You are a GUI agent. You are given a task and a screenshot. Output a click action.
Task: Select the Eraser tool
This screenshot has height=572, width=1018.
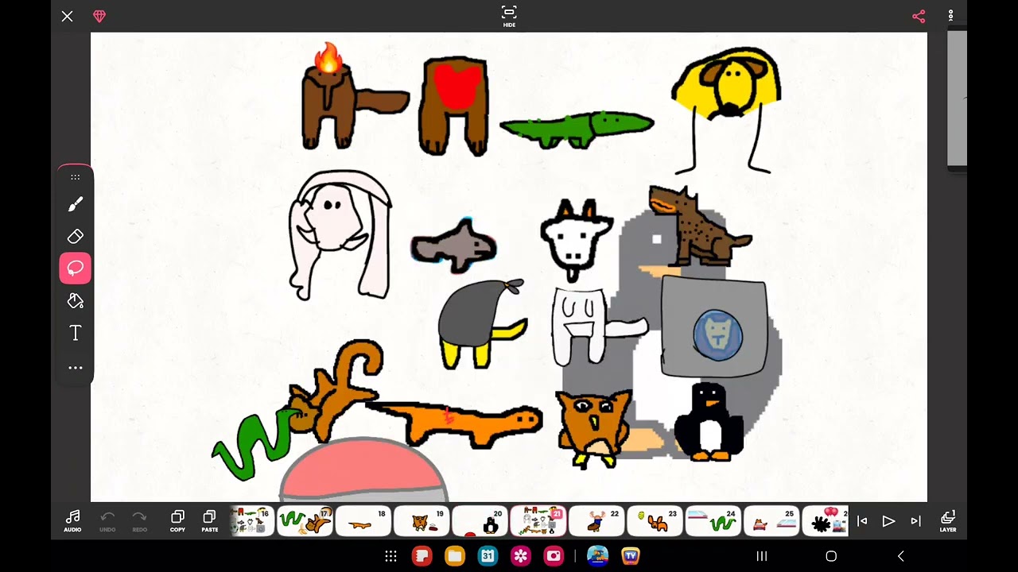[76, 236]
